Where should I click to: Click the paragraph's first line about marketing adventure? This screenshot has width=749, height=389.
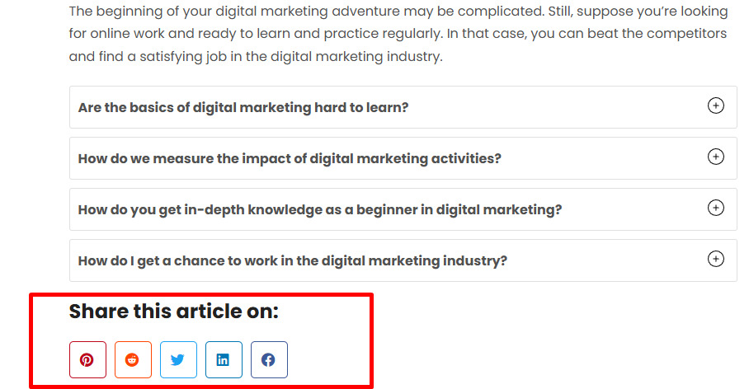247,12
